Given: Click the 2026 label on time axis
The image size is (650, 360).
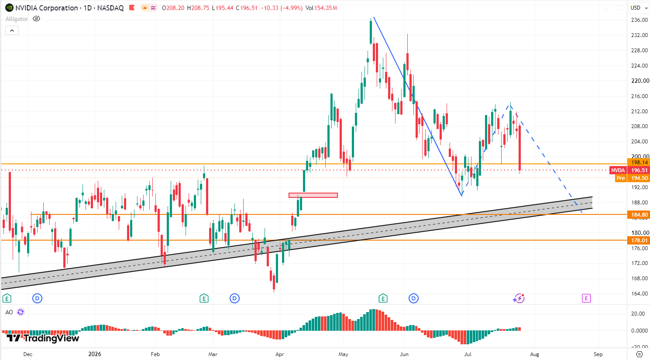Looking at the screenshot, I should point(95,354).
